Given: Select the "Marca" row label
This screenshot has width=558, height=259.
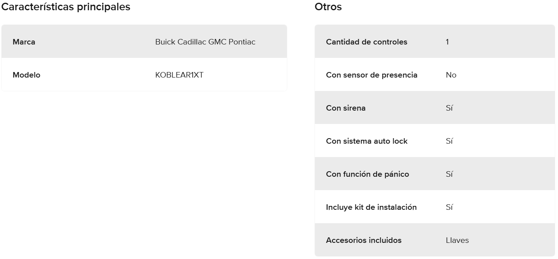Looking at the screenshot, I should [24, 42].
